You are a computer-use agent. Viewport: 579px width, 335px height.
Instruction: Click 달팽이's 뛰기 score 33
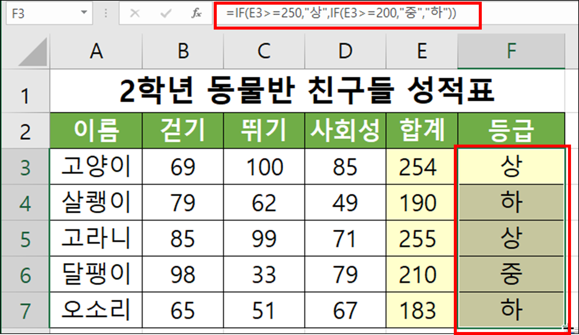tap(264, 274)
